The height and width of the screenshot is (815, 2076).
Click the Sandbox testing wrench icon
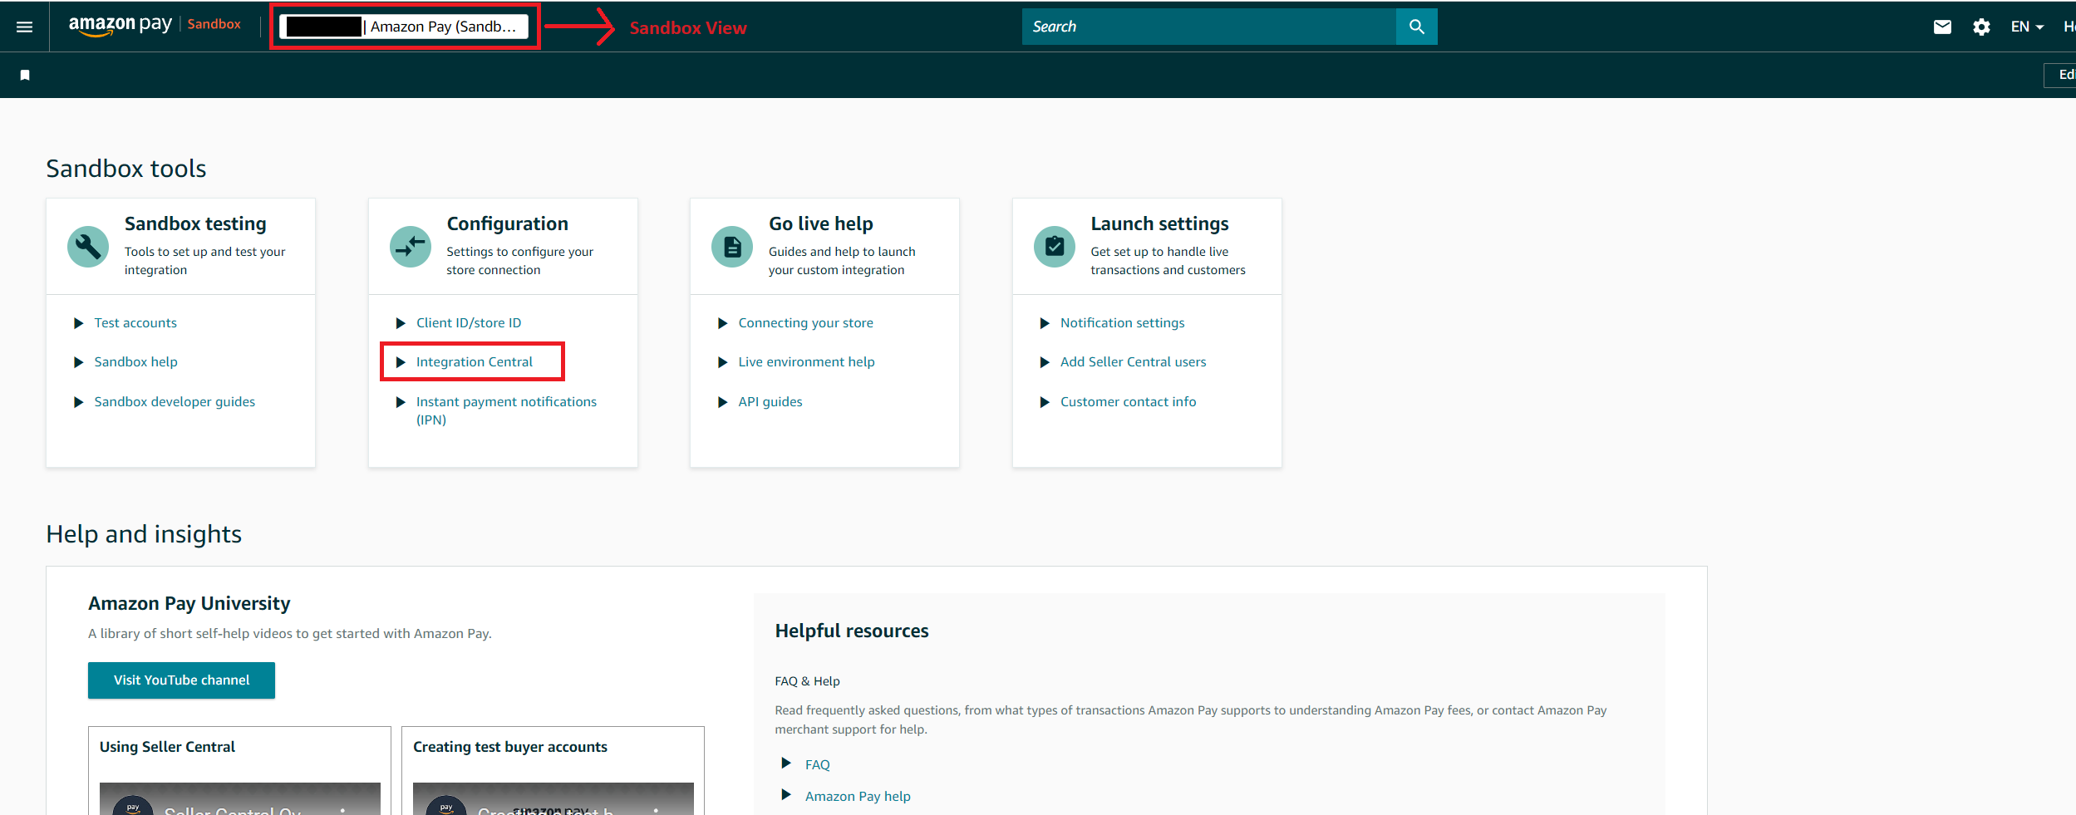pos(88,246)
